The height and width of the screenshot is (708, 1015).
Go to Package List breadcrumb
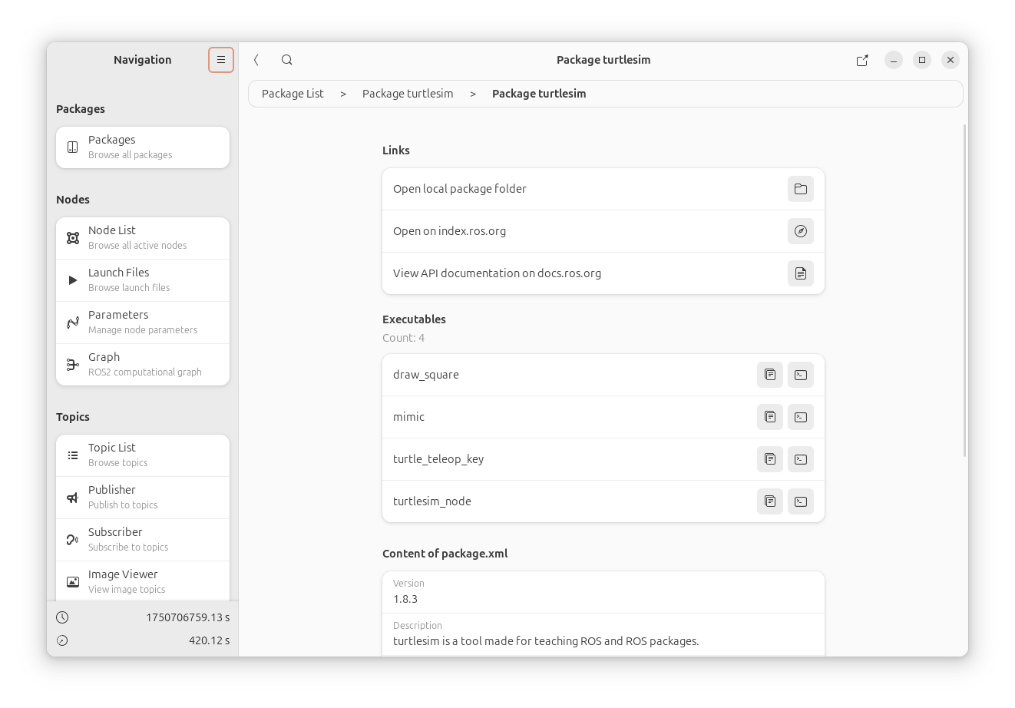(x=293, y=94)
